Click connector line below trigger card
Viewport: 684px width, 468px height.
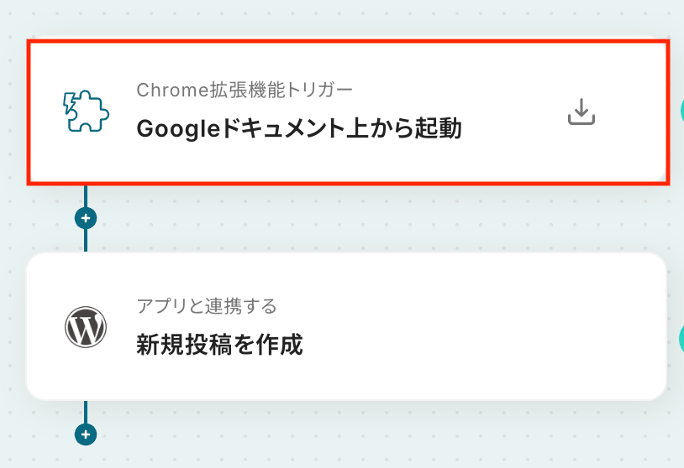(x=86, y=197)
